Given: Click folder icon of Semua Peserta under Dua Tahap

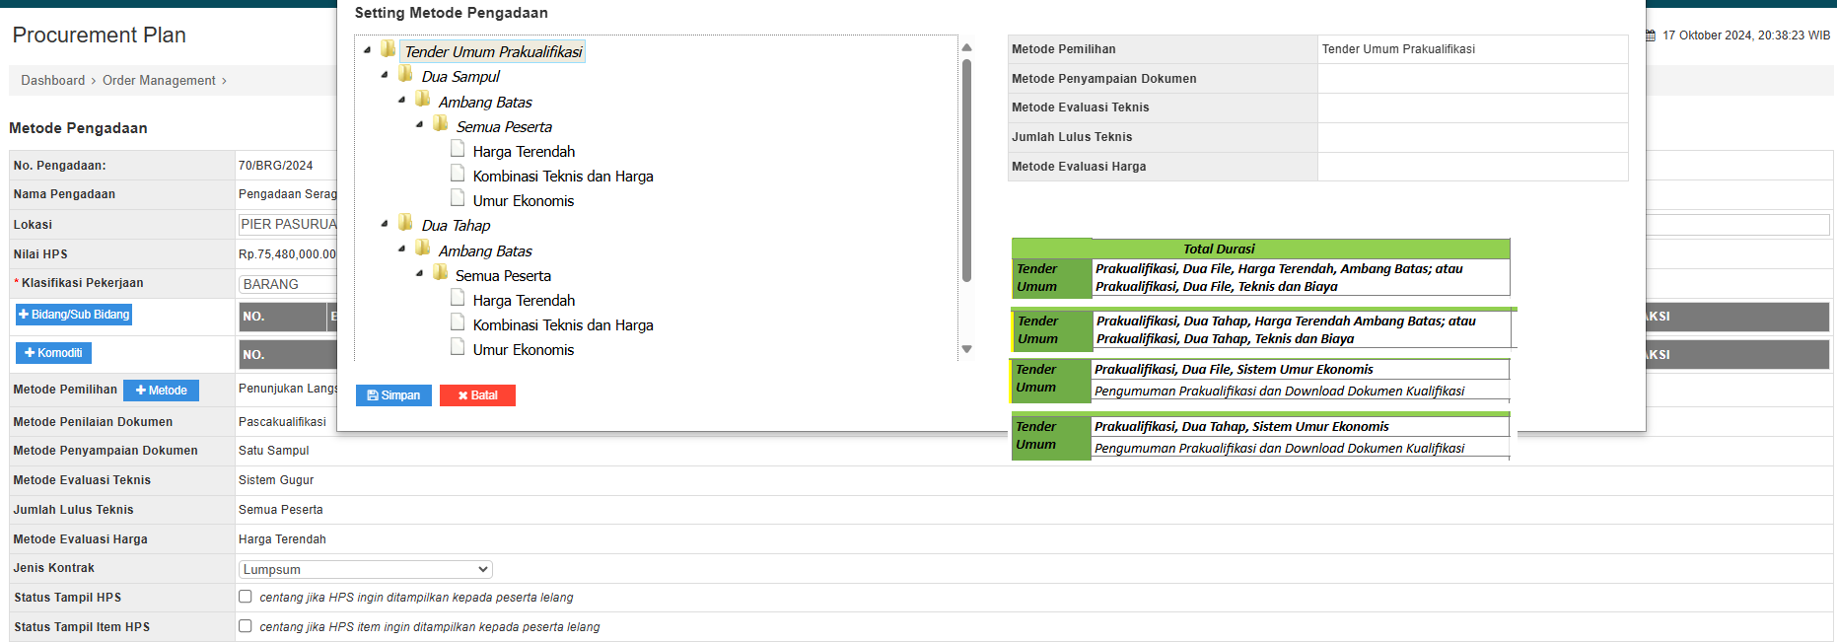Looking at the screenshot, I should pos(441,273).
